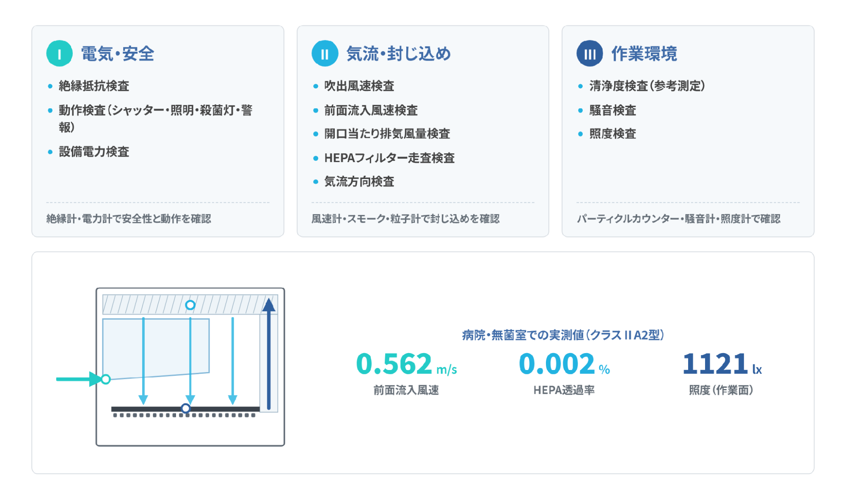Viewport: 846px width, 486px height.
Task: Select the 作業環境 heading
Action: pyautogui.click(x=644, y=54)
